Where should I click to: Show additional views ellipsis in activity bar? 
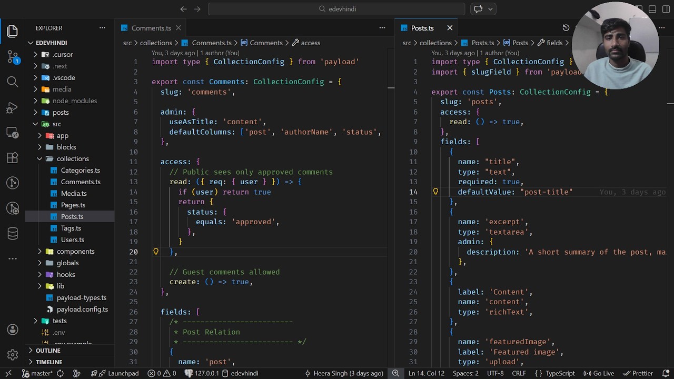tap(13, 259)
